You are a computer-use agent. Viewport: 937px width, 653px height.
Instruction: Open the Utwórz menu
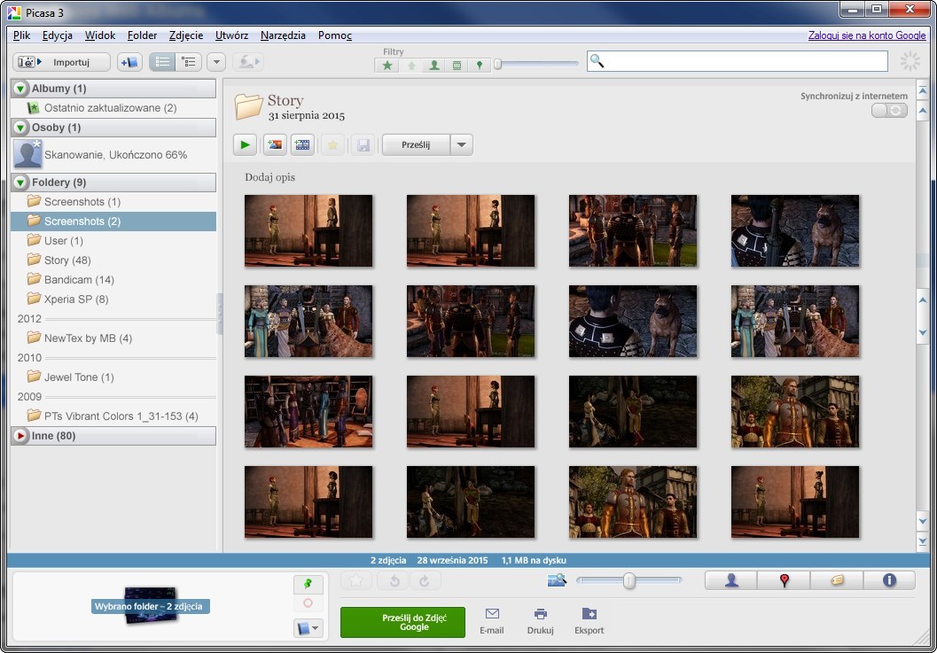click(232, 35)
